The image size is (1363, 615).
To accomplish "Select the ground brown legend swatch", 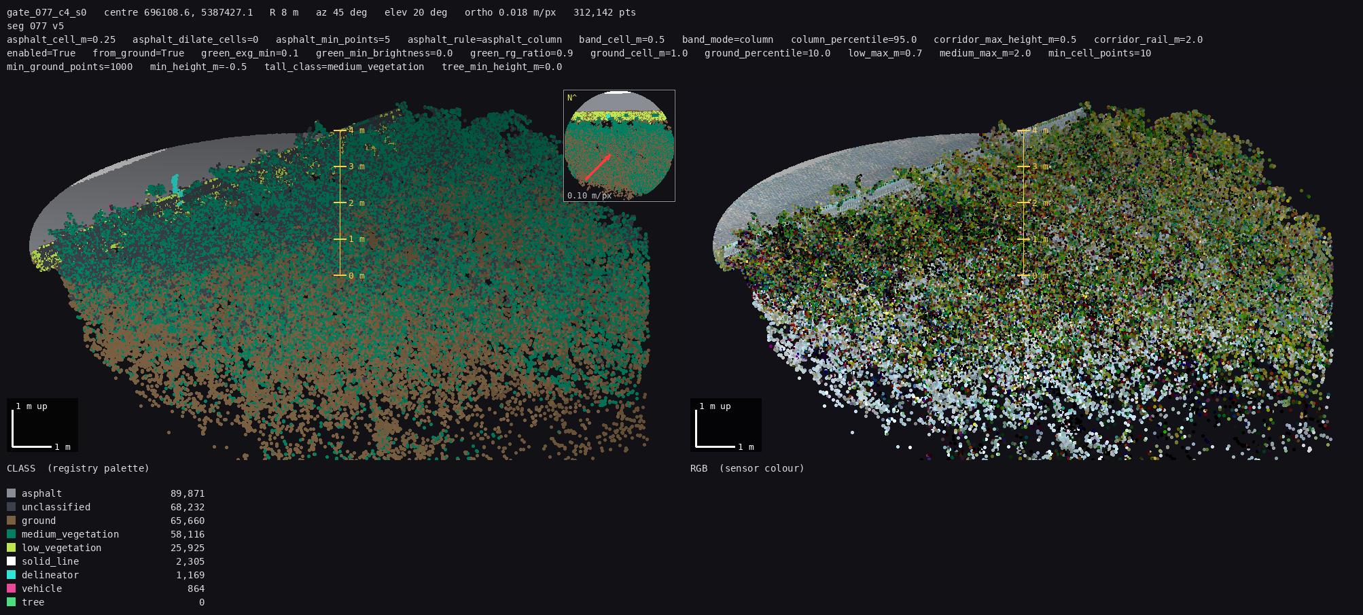I will (11, 521).
